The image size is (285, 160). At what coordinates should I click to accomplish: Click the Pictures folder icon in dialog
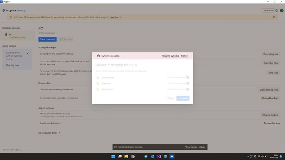tap(98, 84)
